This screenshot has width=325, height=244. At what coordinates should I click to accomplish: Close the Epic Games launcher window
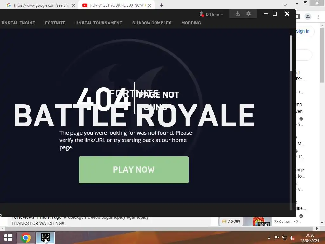click(287, 14)
